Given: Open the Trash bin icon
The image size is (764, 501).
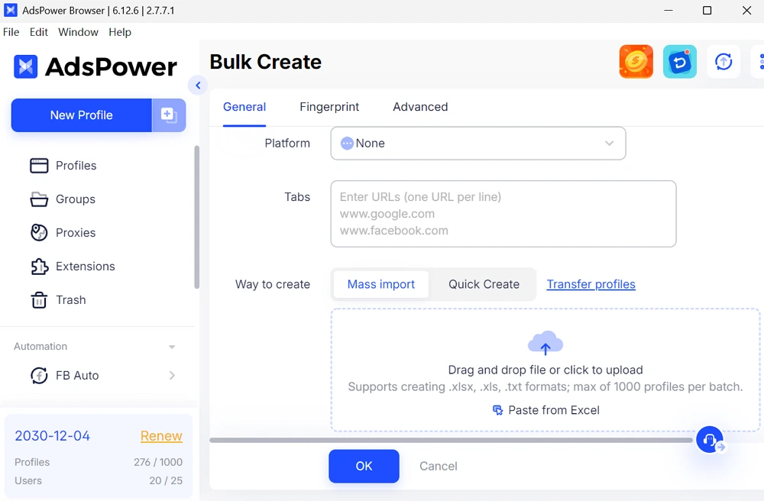Looking at the screenshot, I should pos(39,300).
